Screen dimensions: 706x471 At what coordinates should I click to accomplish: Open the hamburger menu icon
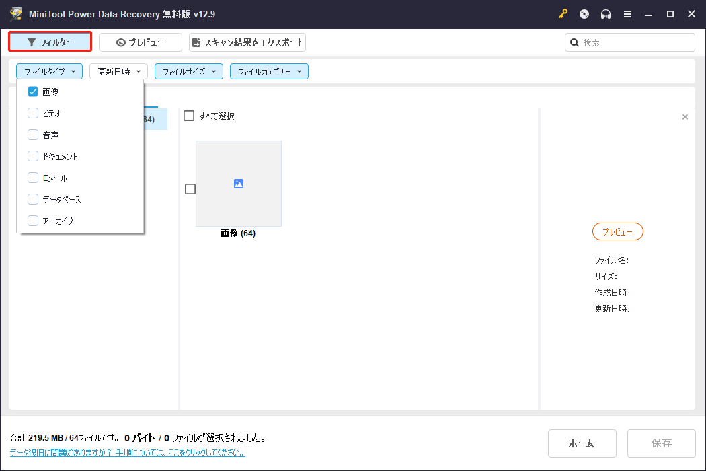pyautogui.click(x=627, y=14)
